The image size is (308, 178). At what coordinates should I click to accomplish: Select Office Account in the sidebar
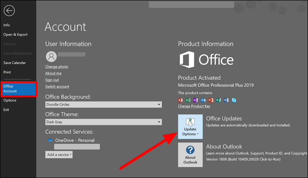[18, 89]
